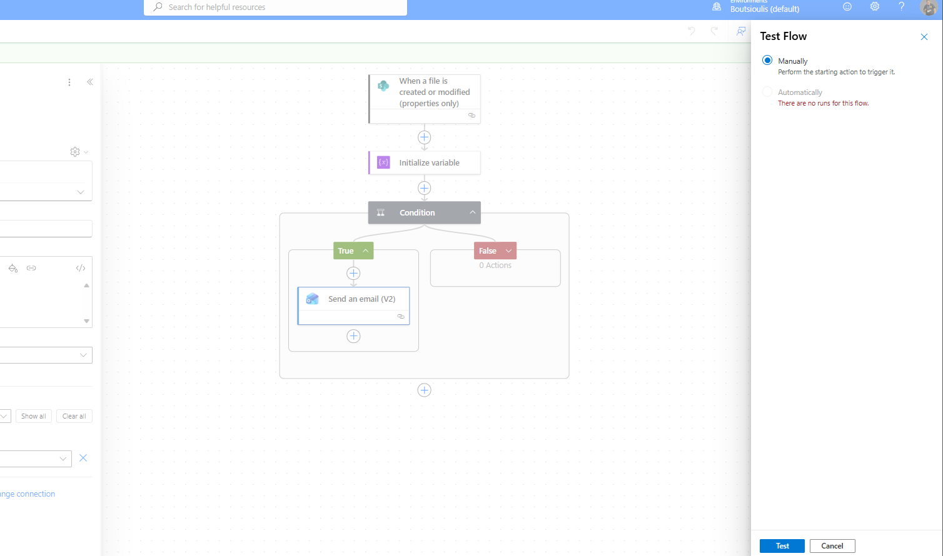Image resolution: width=943 pixels, height=556 pixels.
Task: Click Clear all button
Action: tap(74, 416)
